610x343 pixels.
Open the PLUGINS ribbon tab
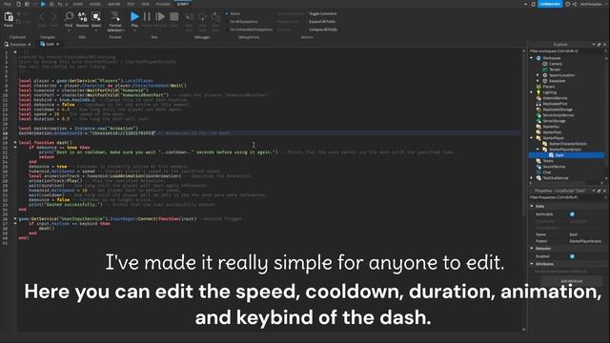(x=163, y=4)
